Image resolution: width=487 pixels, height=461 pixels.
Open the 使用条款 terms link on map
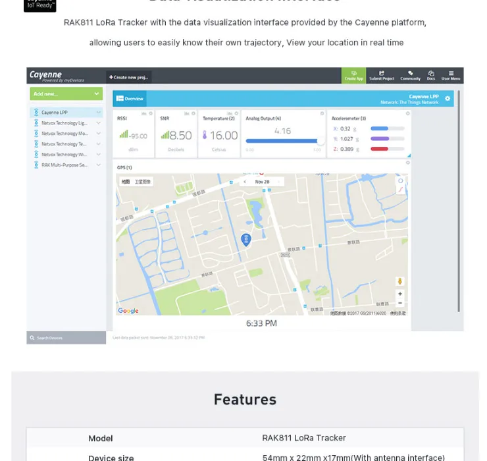[398, 313]
